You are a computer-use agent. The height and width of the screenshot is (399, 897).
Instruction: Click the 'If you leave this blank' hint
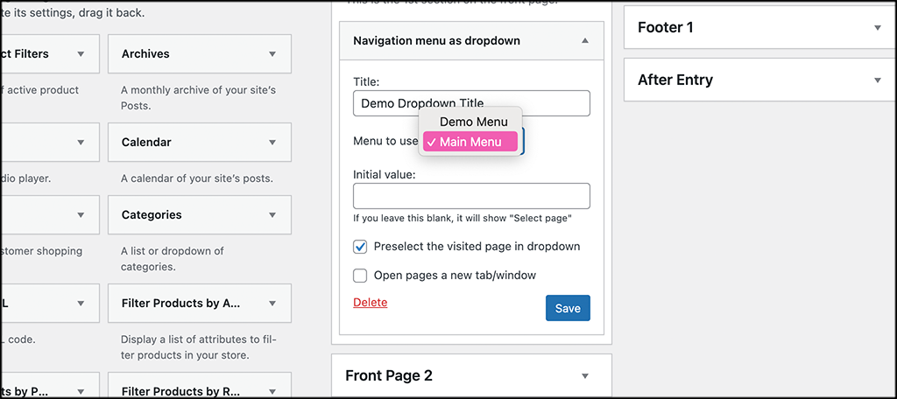pos(463,219)
